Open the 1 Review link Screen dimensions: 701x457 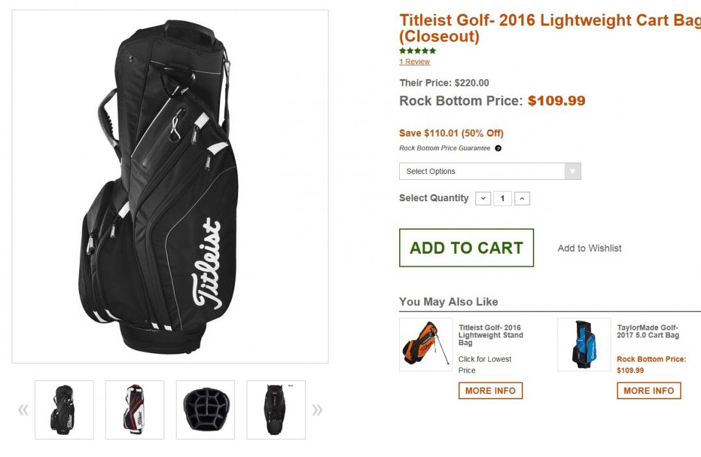click(414, 62)
